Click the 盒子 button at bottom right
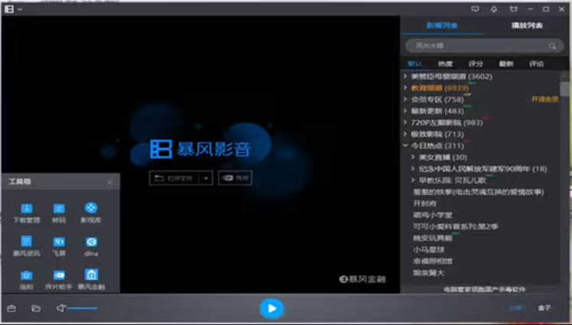Image resolution: width=572 pixels, height=325 pixels. [x=544, y=308]
